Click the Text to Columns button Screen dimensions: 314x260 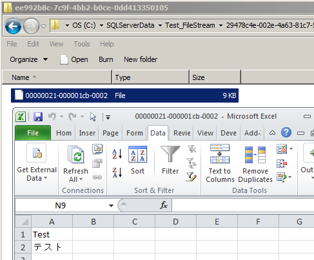[x=220, y=164]
